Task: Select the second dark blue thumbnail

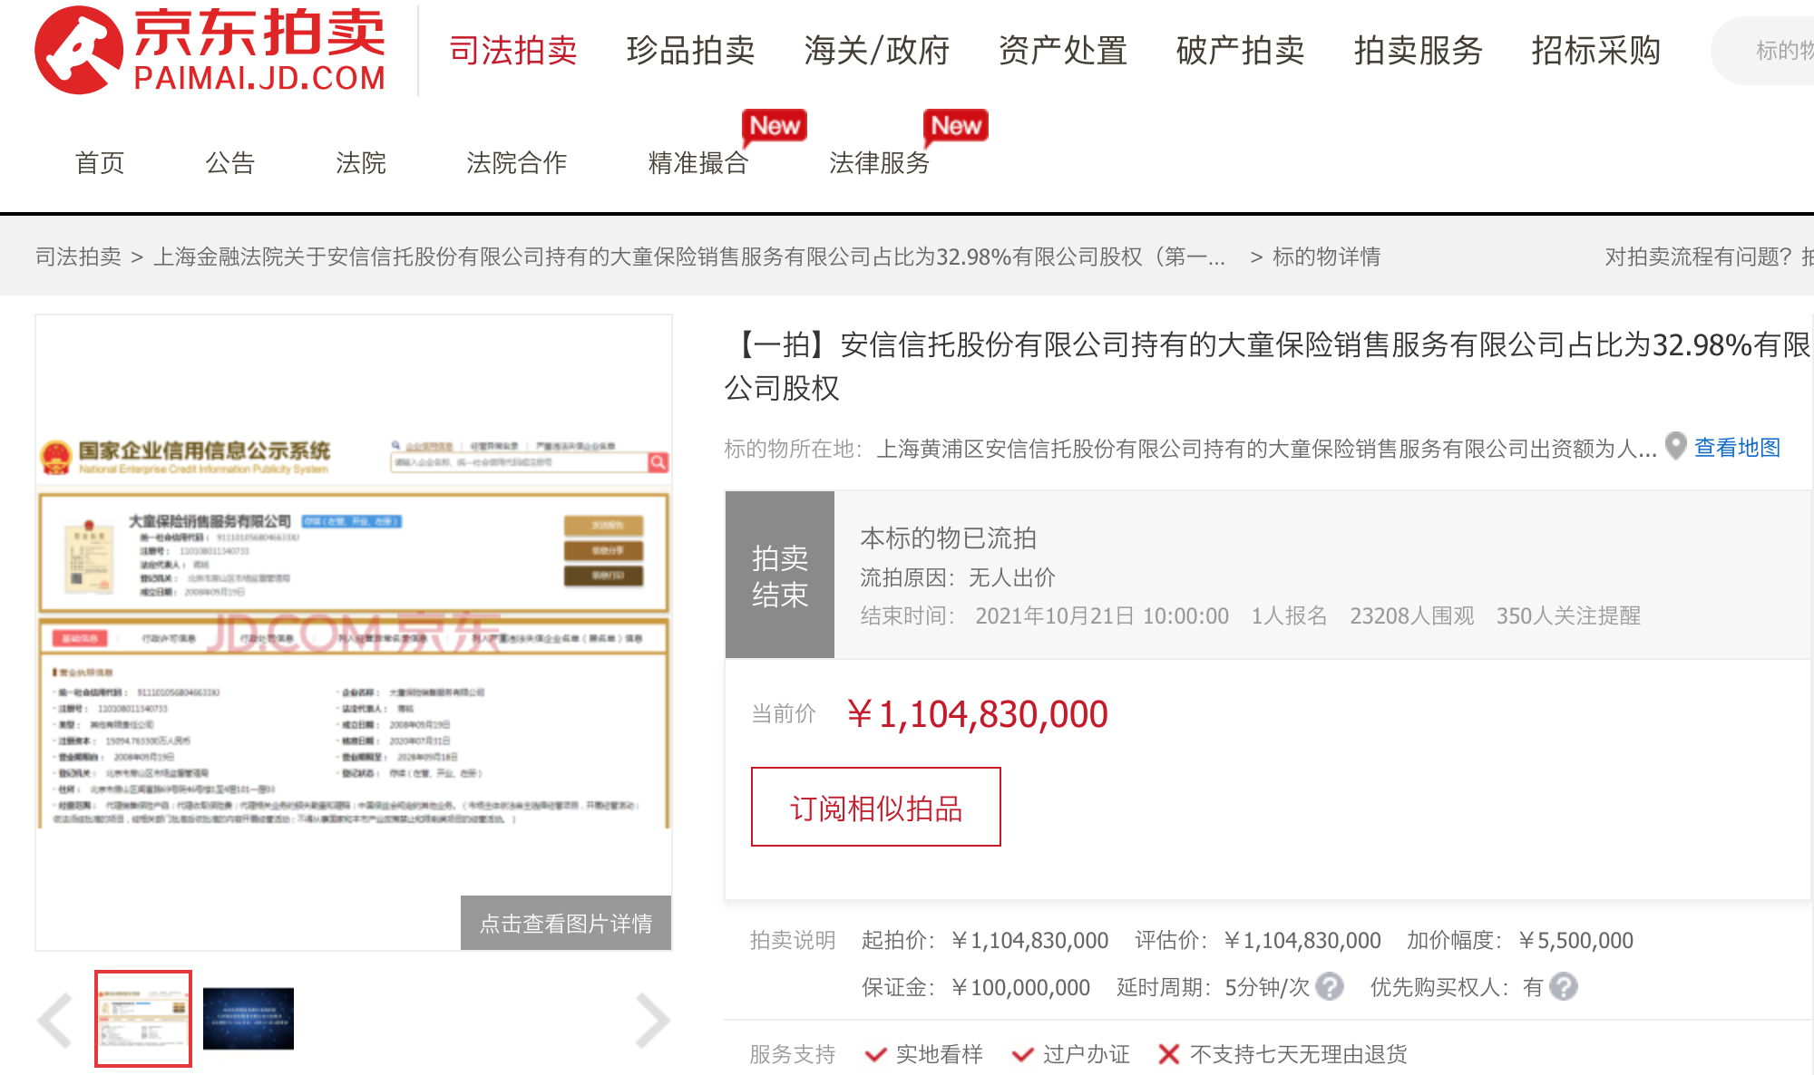Action: [249, 1018]
